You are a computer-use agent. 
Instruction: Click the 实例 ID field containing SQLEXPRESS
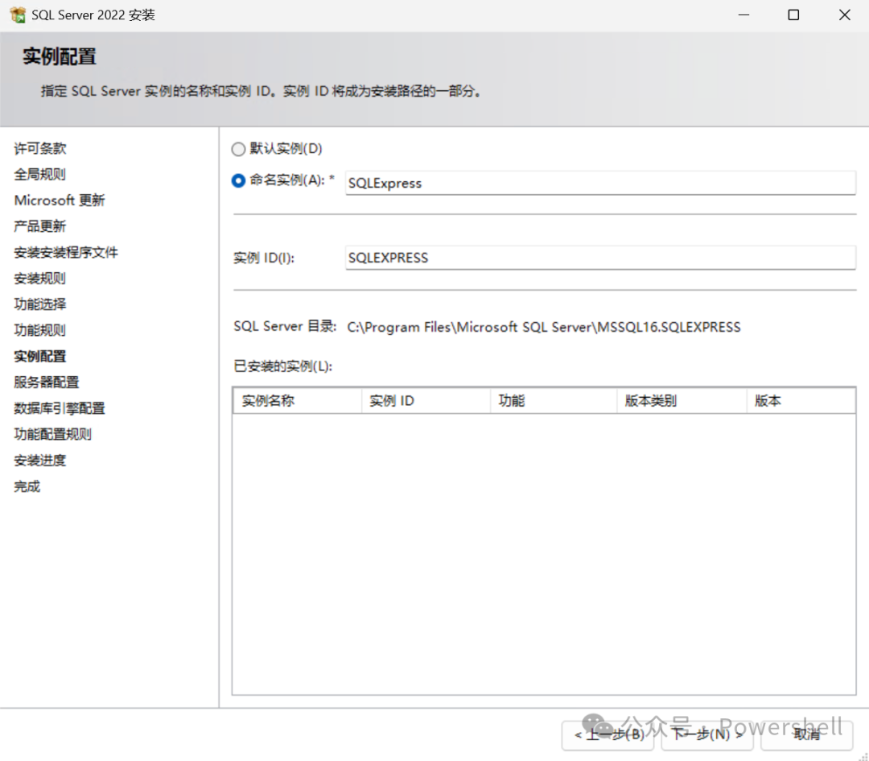click(x=600, y=258)
